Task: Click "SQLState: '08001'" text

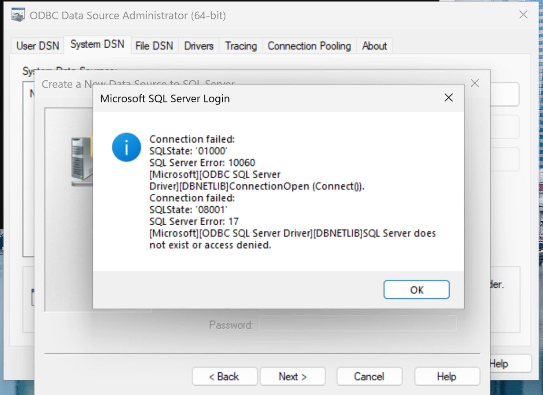Action: pyautogui.click(x=188, y=210)
